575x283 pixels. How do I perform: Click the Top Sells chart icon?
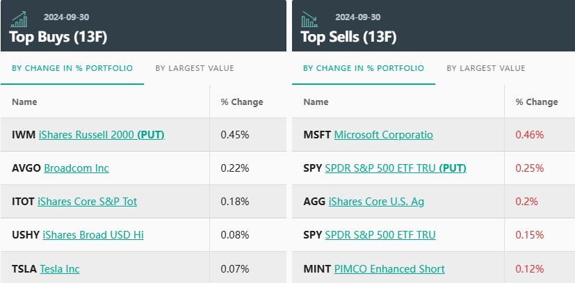point(309,19)
